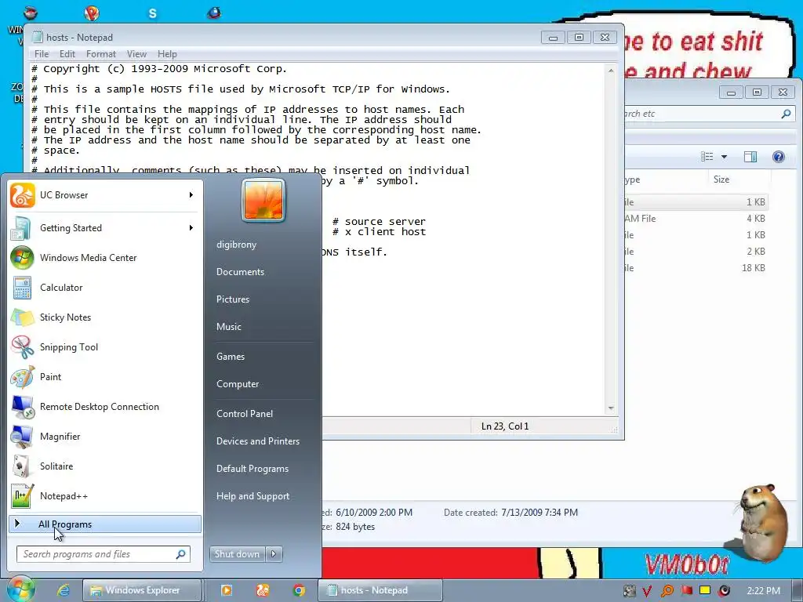Select the 18 KB file row in Explorer
The width and height of the screenshot is (803, 602).
[696, 268]
